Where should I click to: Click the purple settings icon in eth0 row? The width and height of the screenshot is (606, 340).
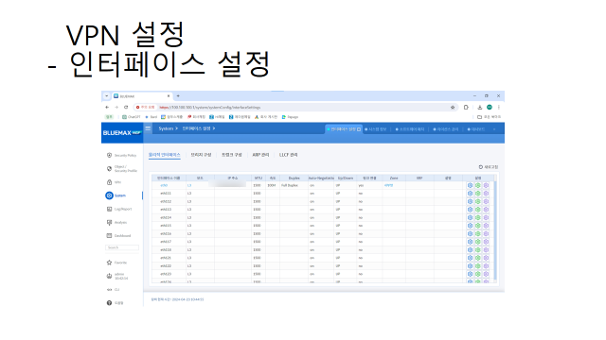click(486, 185)
